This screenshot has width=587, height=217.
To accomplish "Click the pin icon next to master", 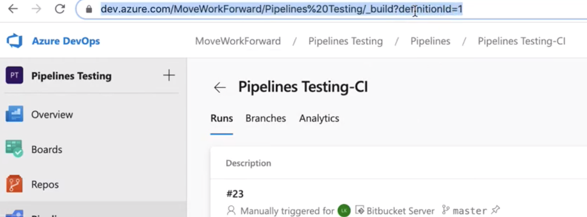I will coord(495,211).
